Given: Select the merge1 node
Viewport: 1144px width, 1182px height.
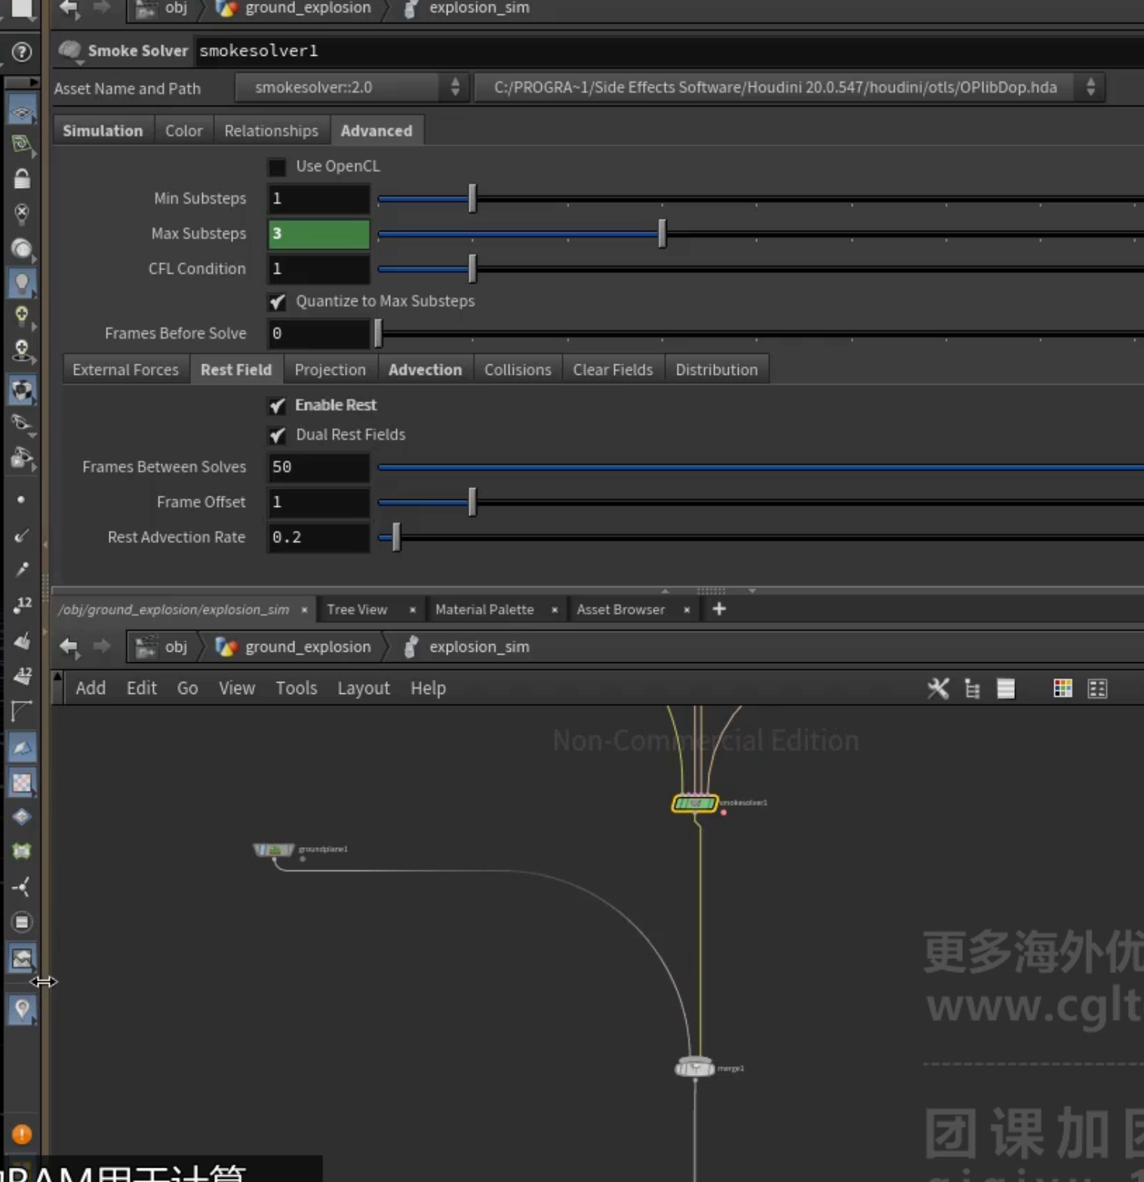Looking at the screenshot, I should [694, 1067].
